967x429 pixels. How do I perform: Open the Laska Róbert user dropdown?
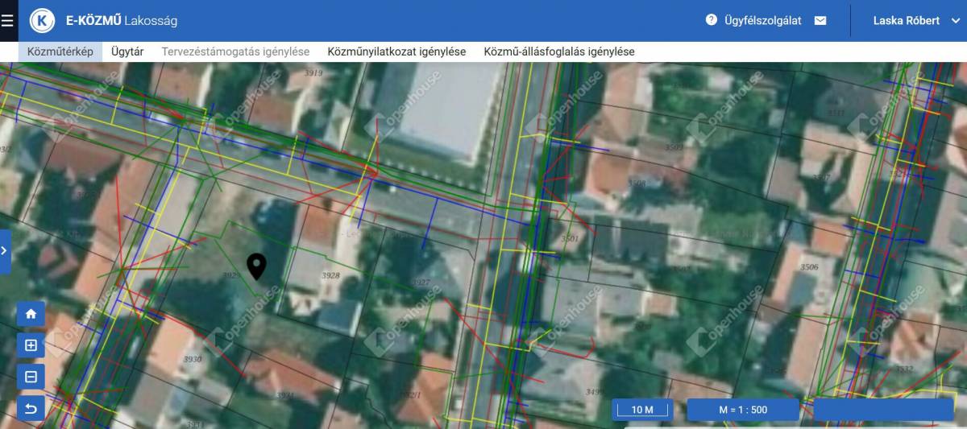(x=916, y=21)
